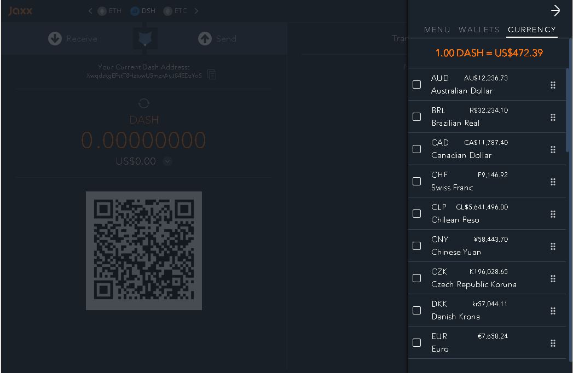The image size is (573, 373).
Task: Click the €7,658.24 value
Action: click(x=493, y=336)
